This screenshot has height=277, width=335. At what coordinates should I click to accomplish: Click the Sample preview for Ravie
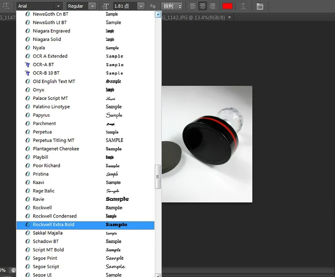pyautogui.click(x=117, y=199)
